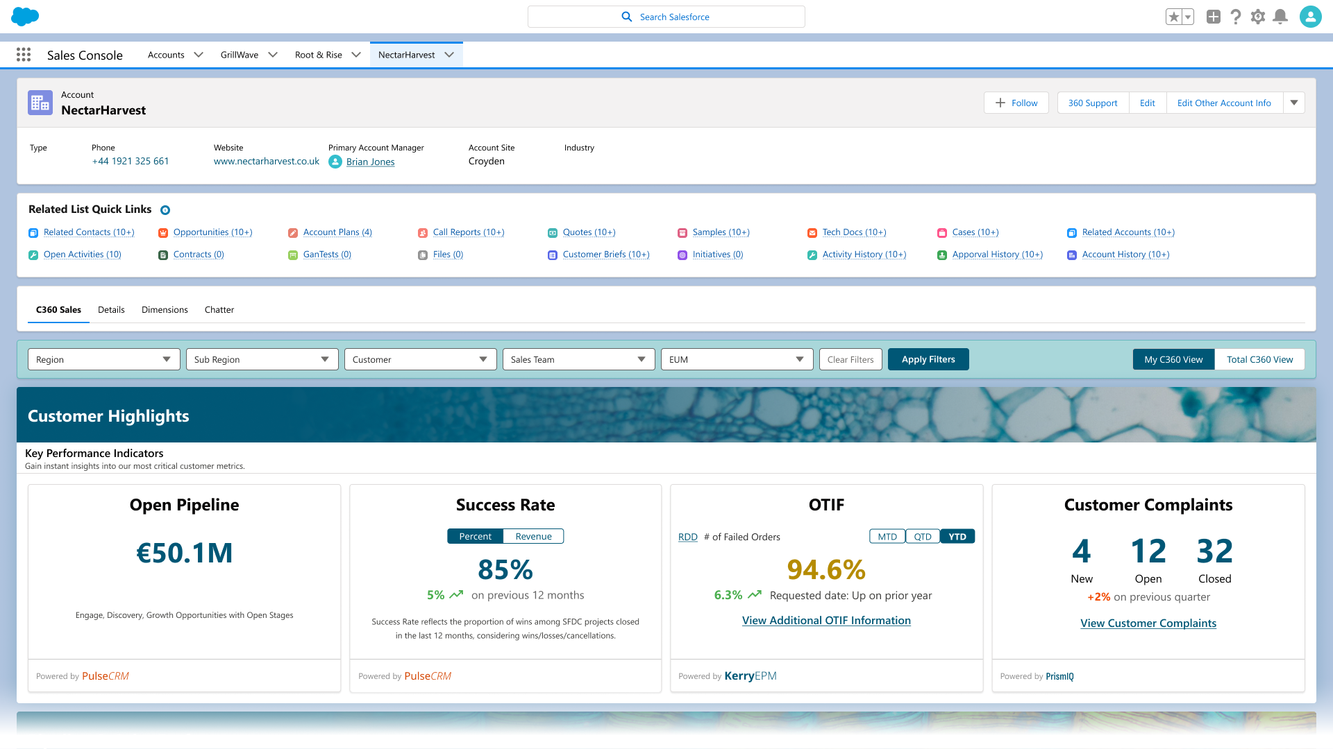Image resolution: width=1333 pixels, height=749 pixels.
Task: Click the favorites star icon
Action: (x=1174, y=16)
